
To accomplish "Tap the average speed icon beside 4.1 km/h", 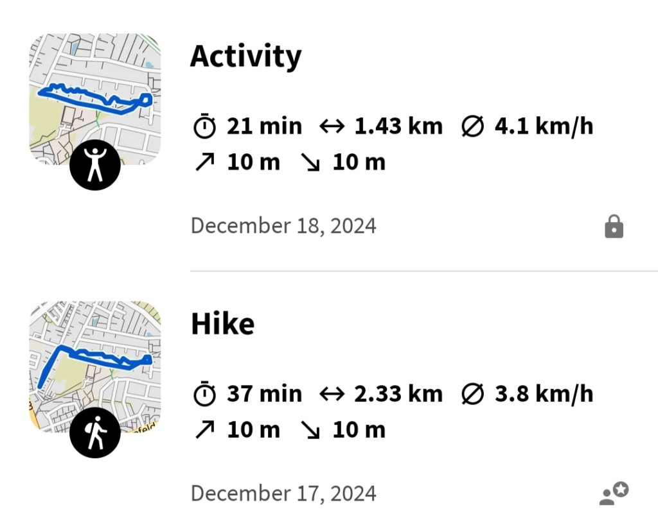I will (472, 126).
